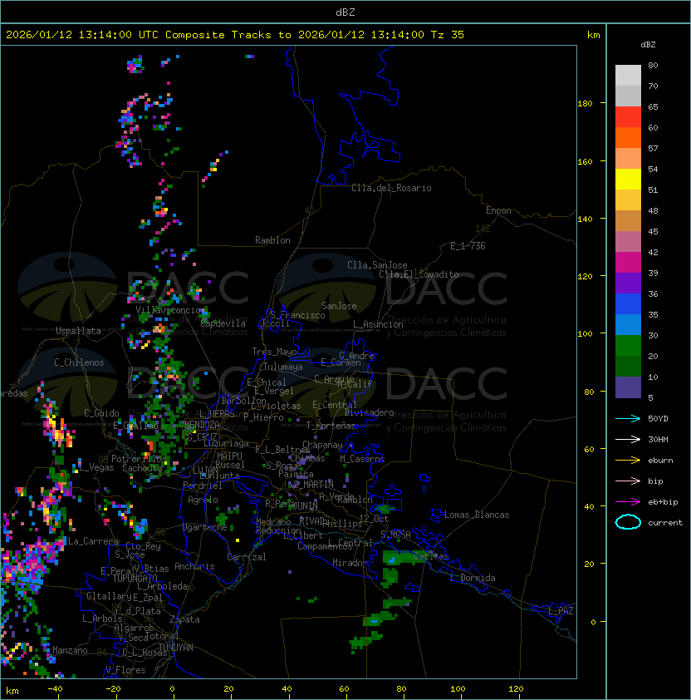
Task: Click the '-40' tick on the bottom axis
Action: coord(55,689)
